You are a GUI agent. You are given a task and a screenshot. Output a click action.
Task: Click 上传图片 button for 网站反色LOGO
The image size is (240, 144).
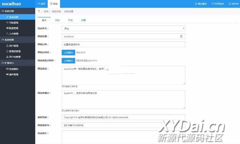pyautogui.click(x=68, y=61)
